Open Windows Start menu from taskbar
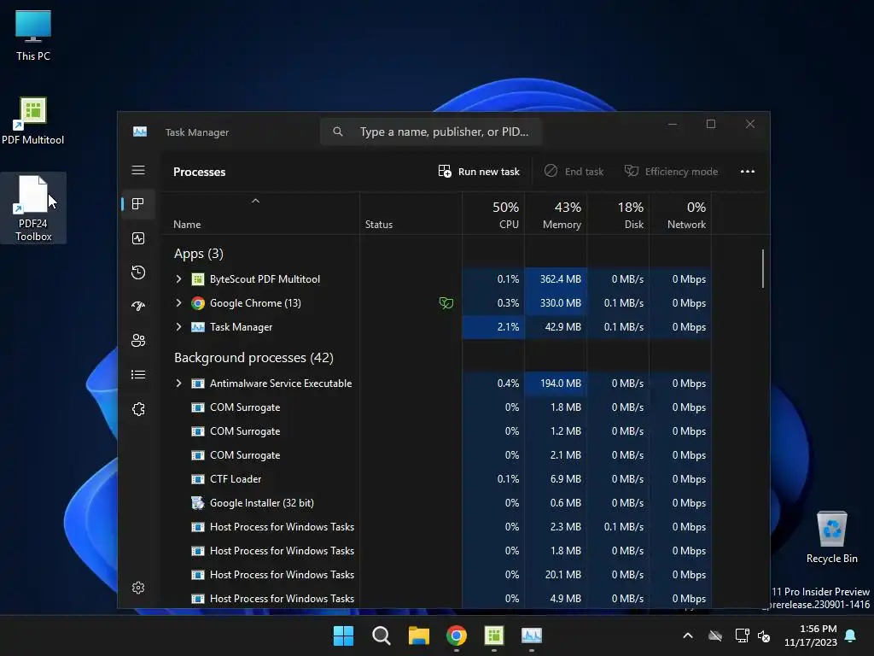The image size is (874, 656). point(343,635)
